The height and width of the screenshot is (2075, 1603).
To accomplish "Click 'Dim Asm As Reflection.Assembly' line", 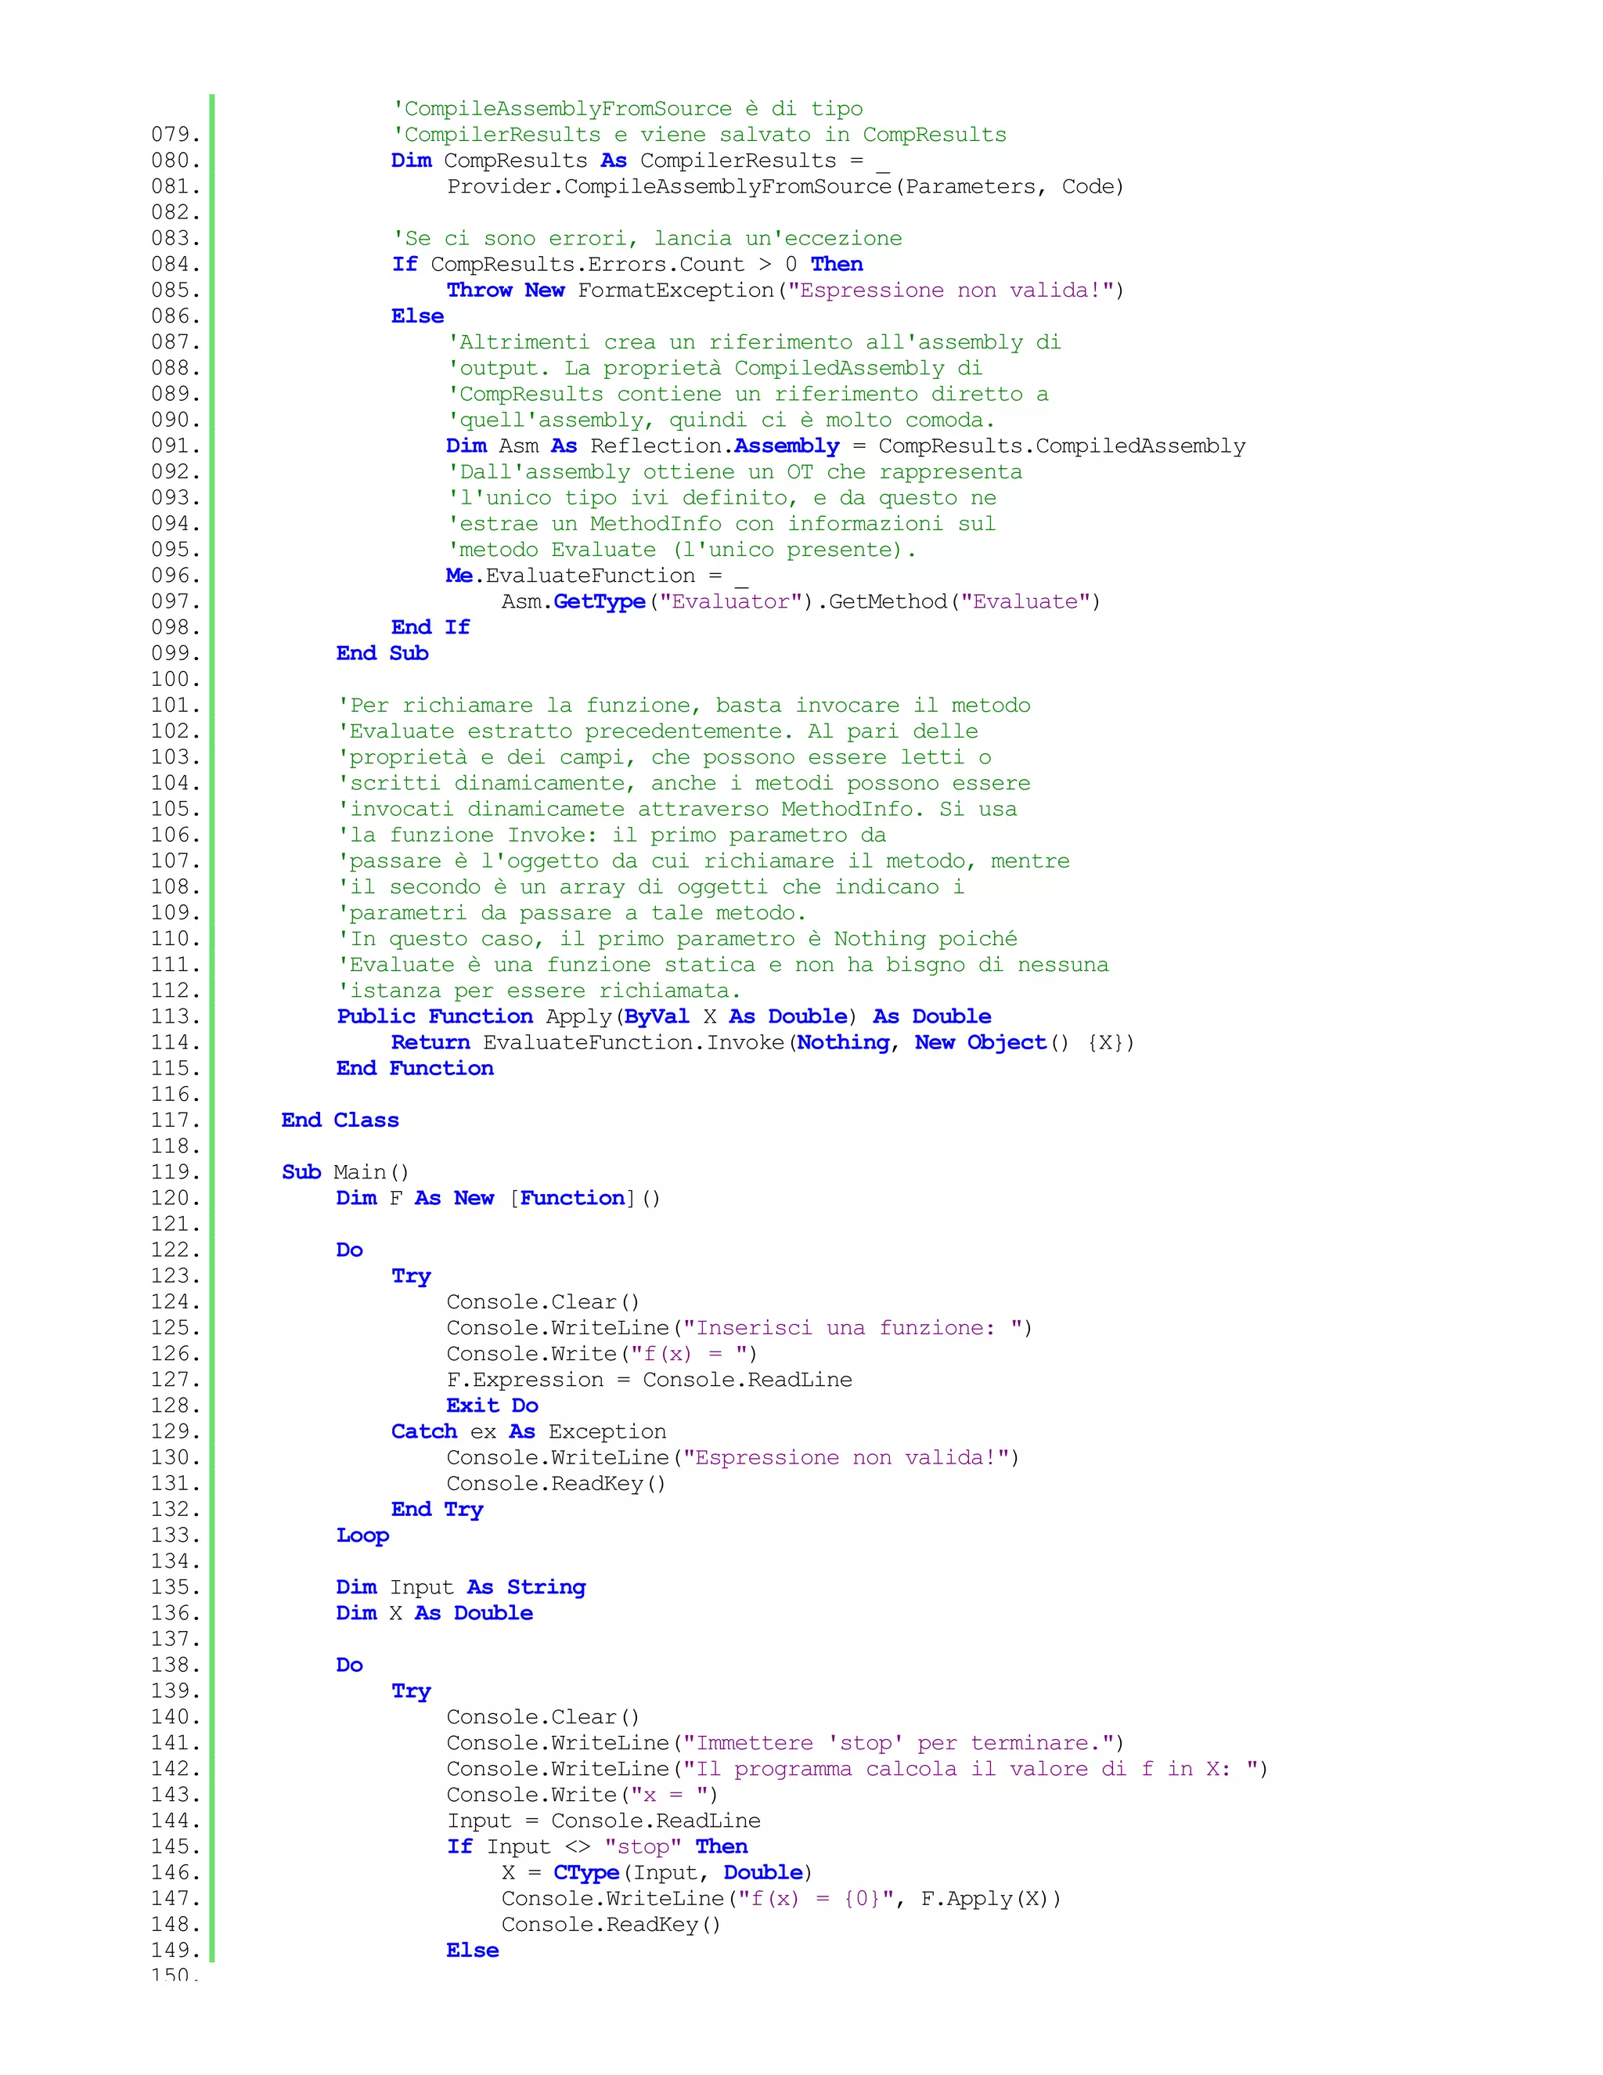I will point(846,446).
